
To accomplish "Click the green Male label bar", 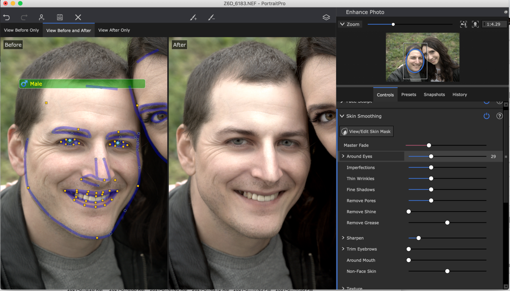I will coord(82,84).
